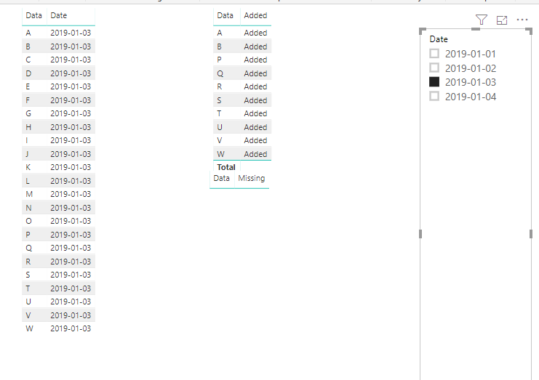Check the 2019-01-04 date checkbox

[x=434, y=96]
